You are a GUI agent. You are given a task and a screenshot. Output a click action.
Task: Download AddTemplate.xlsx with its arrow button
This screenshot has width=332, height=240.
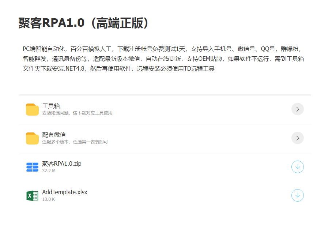pyautogui.click(x=298, y=195)
